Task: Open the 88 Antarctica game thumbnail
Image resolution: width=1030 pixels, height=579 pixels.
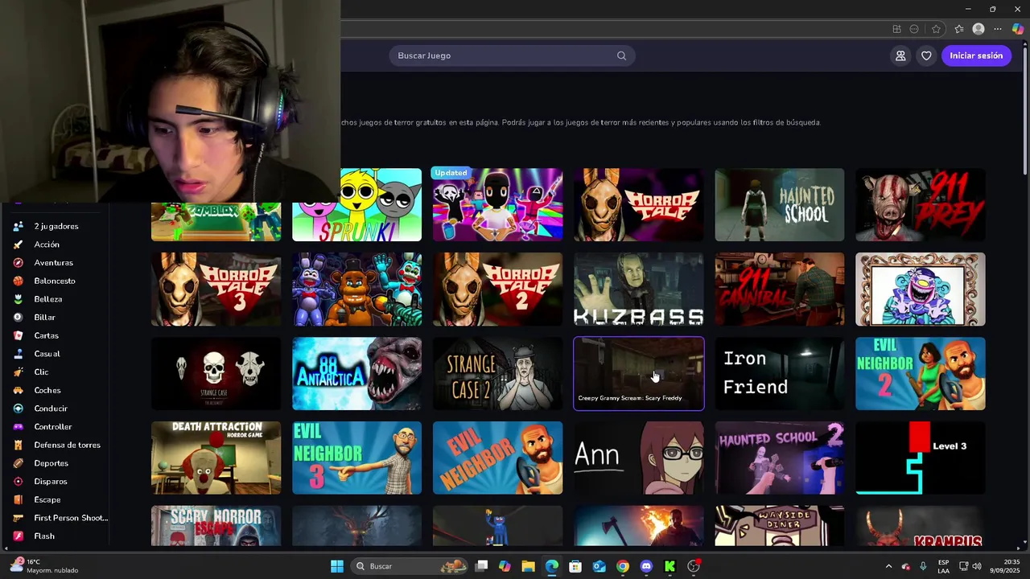Action: 356,373
